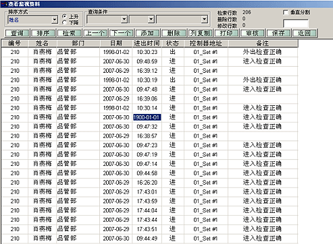Enable the 垂直分割 checkbox
This screenshot has width=333, height=244.
coord(286,12)
